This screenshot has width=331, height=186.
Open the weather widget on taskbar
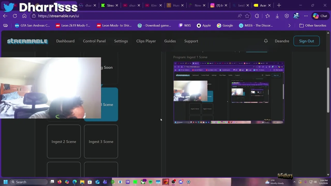(x=275, y=182)
